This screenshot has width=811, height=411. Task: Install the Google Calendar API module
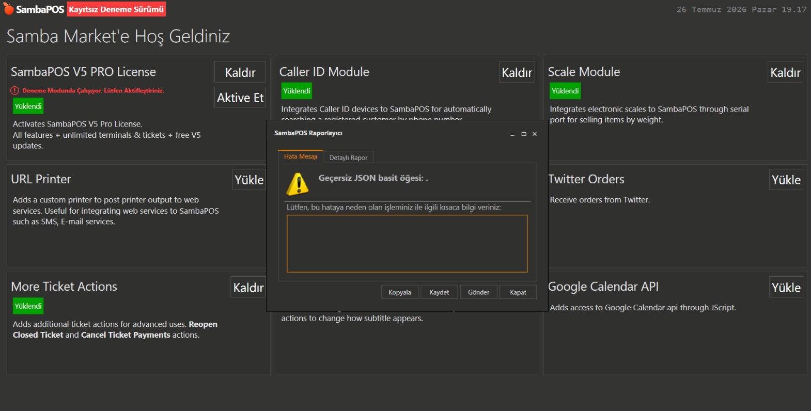pos(786,287)
